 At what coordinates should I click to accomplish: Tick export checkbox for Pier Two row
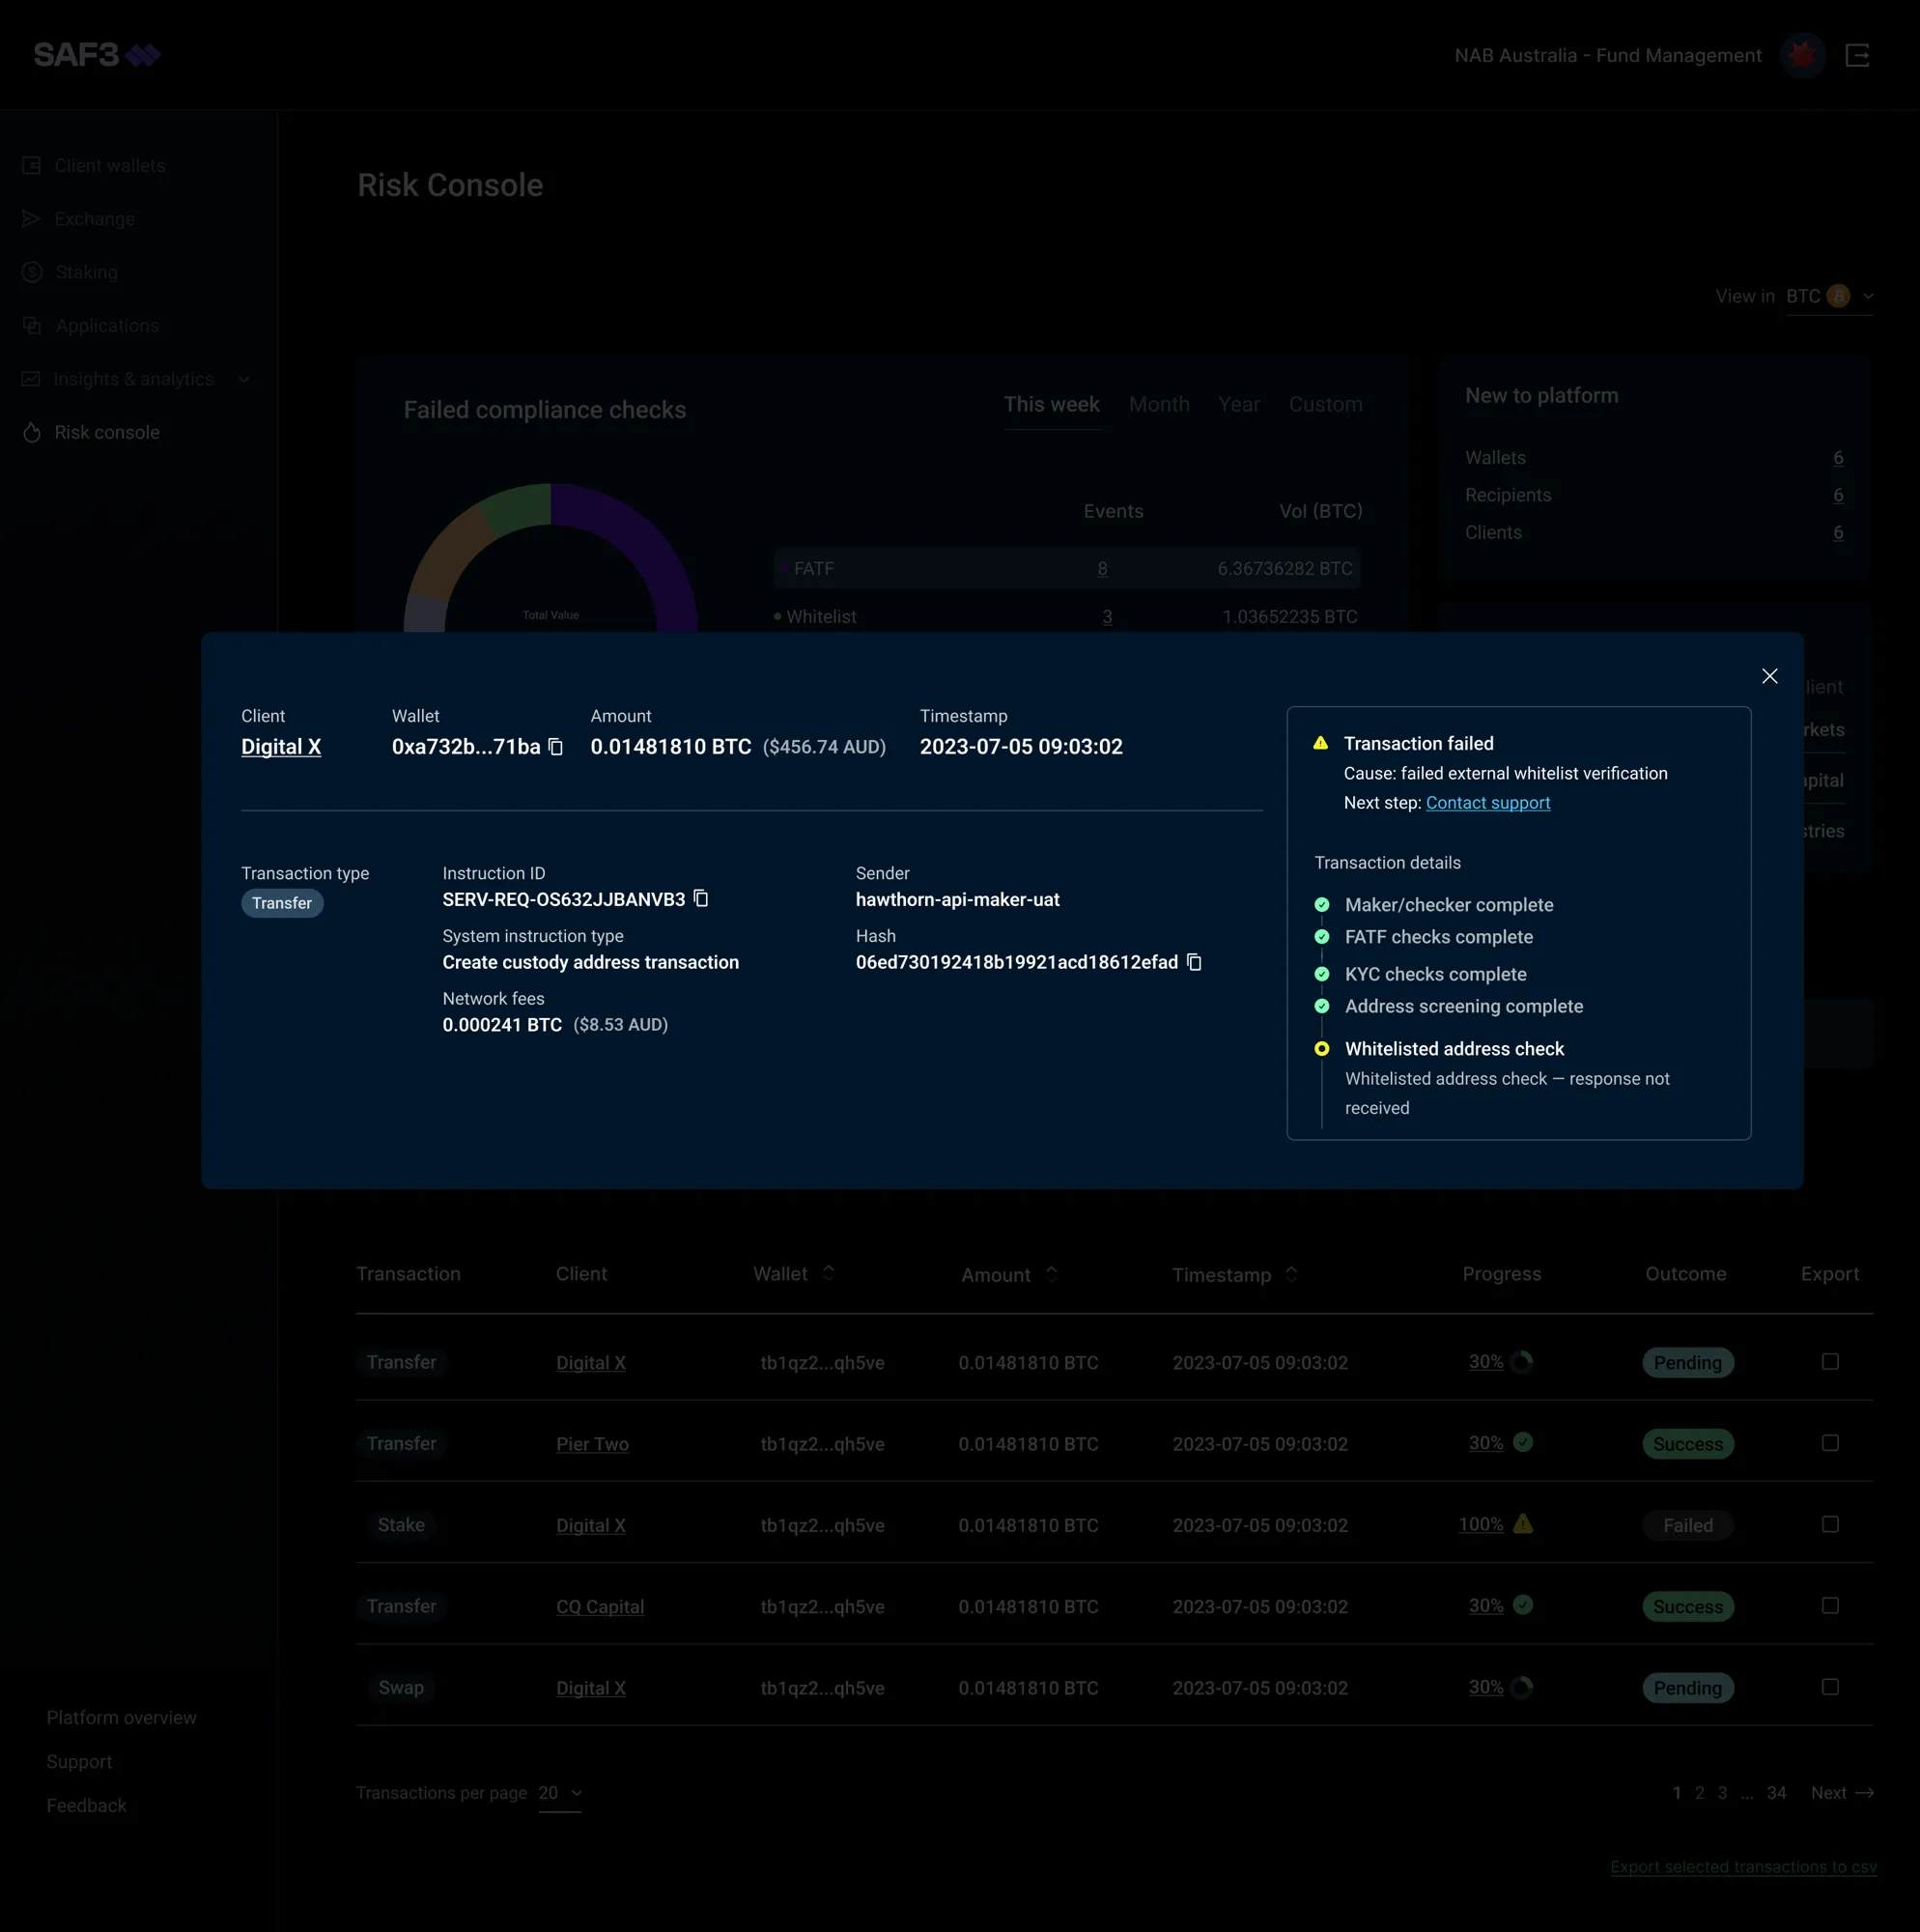point(1830,1443)
